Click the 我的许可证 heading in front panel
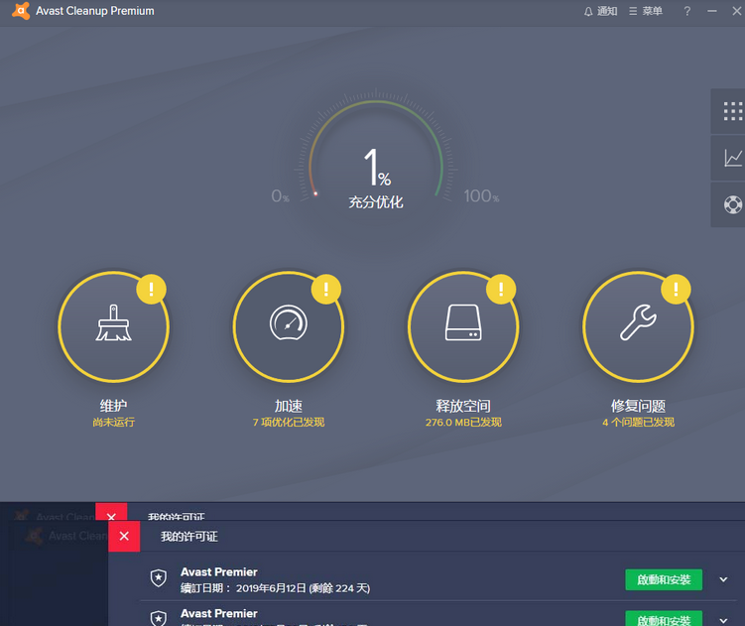 [189, 537]
